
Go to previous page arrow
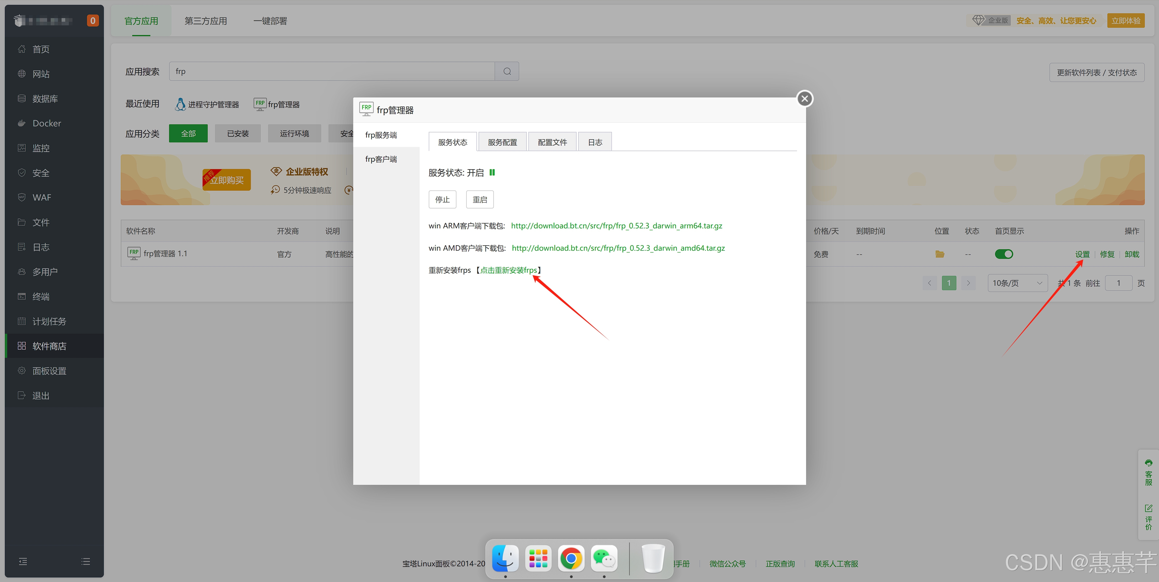point(930,283)
